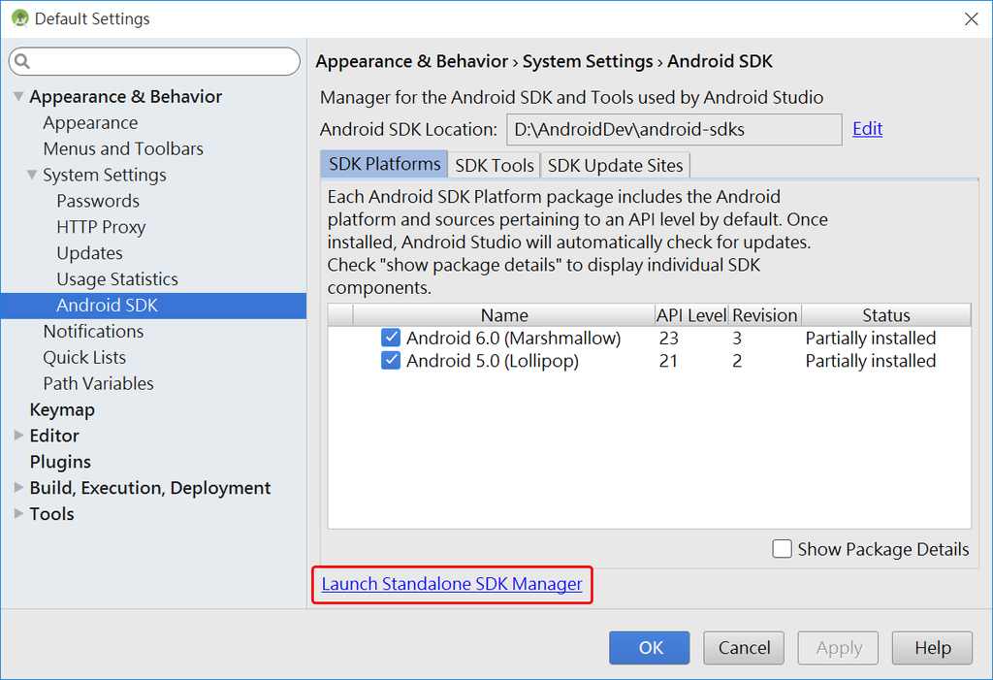Sort the table by API Level header
The height and width of the screenshot is (680, 993).
(x=691, y=315)
